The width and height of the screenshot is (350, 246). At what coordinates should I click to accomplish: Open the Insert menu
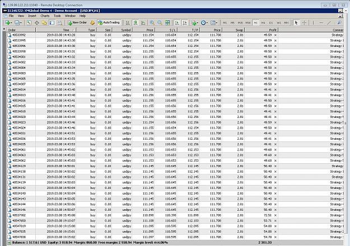pyautogui.click(x=32, y=16)
